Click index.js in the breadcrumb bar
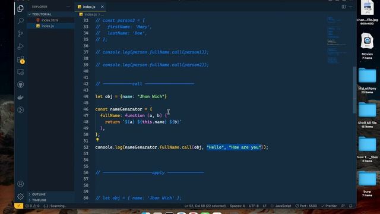The height and width of the screenshot is (214, 380). 91,14
